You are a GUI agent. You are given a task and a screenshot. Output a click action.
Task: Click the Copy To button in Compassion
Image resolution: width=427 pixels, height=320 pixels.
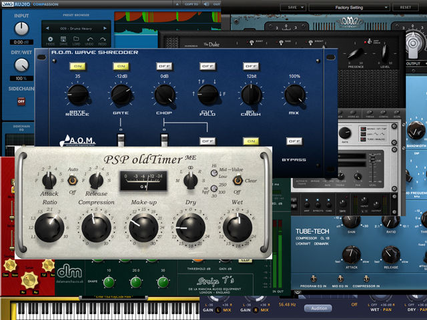click(x=191, y=4)
